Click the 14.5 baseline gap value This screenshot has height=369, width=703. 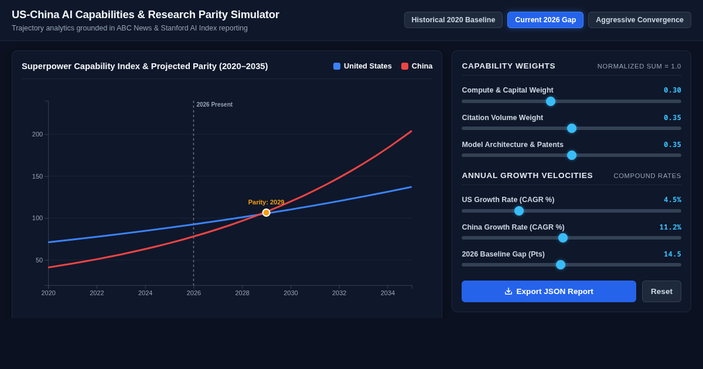point(673,254)
